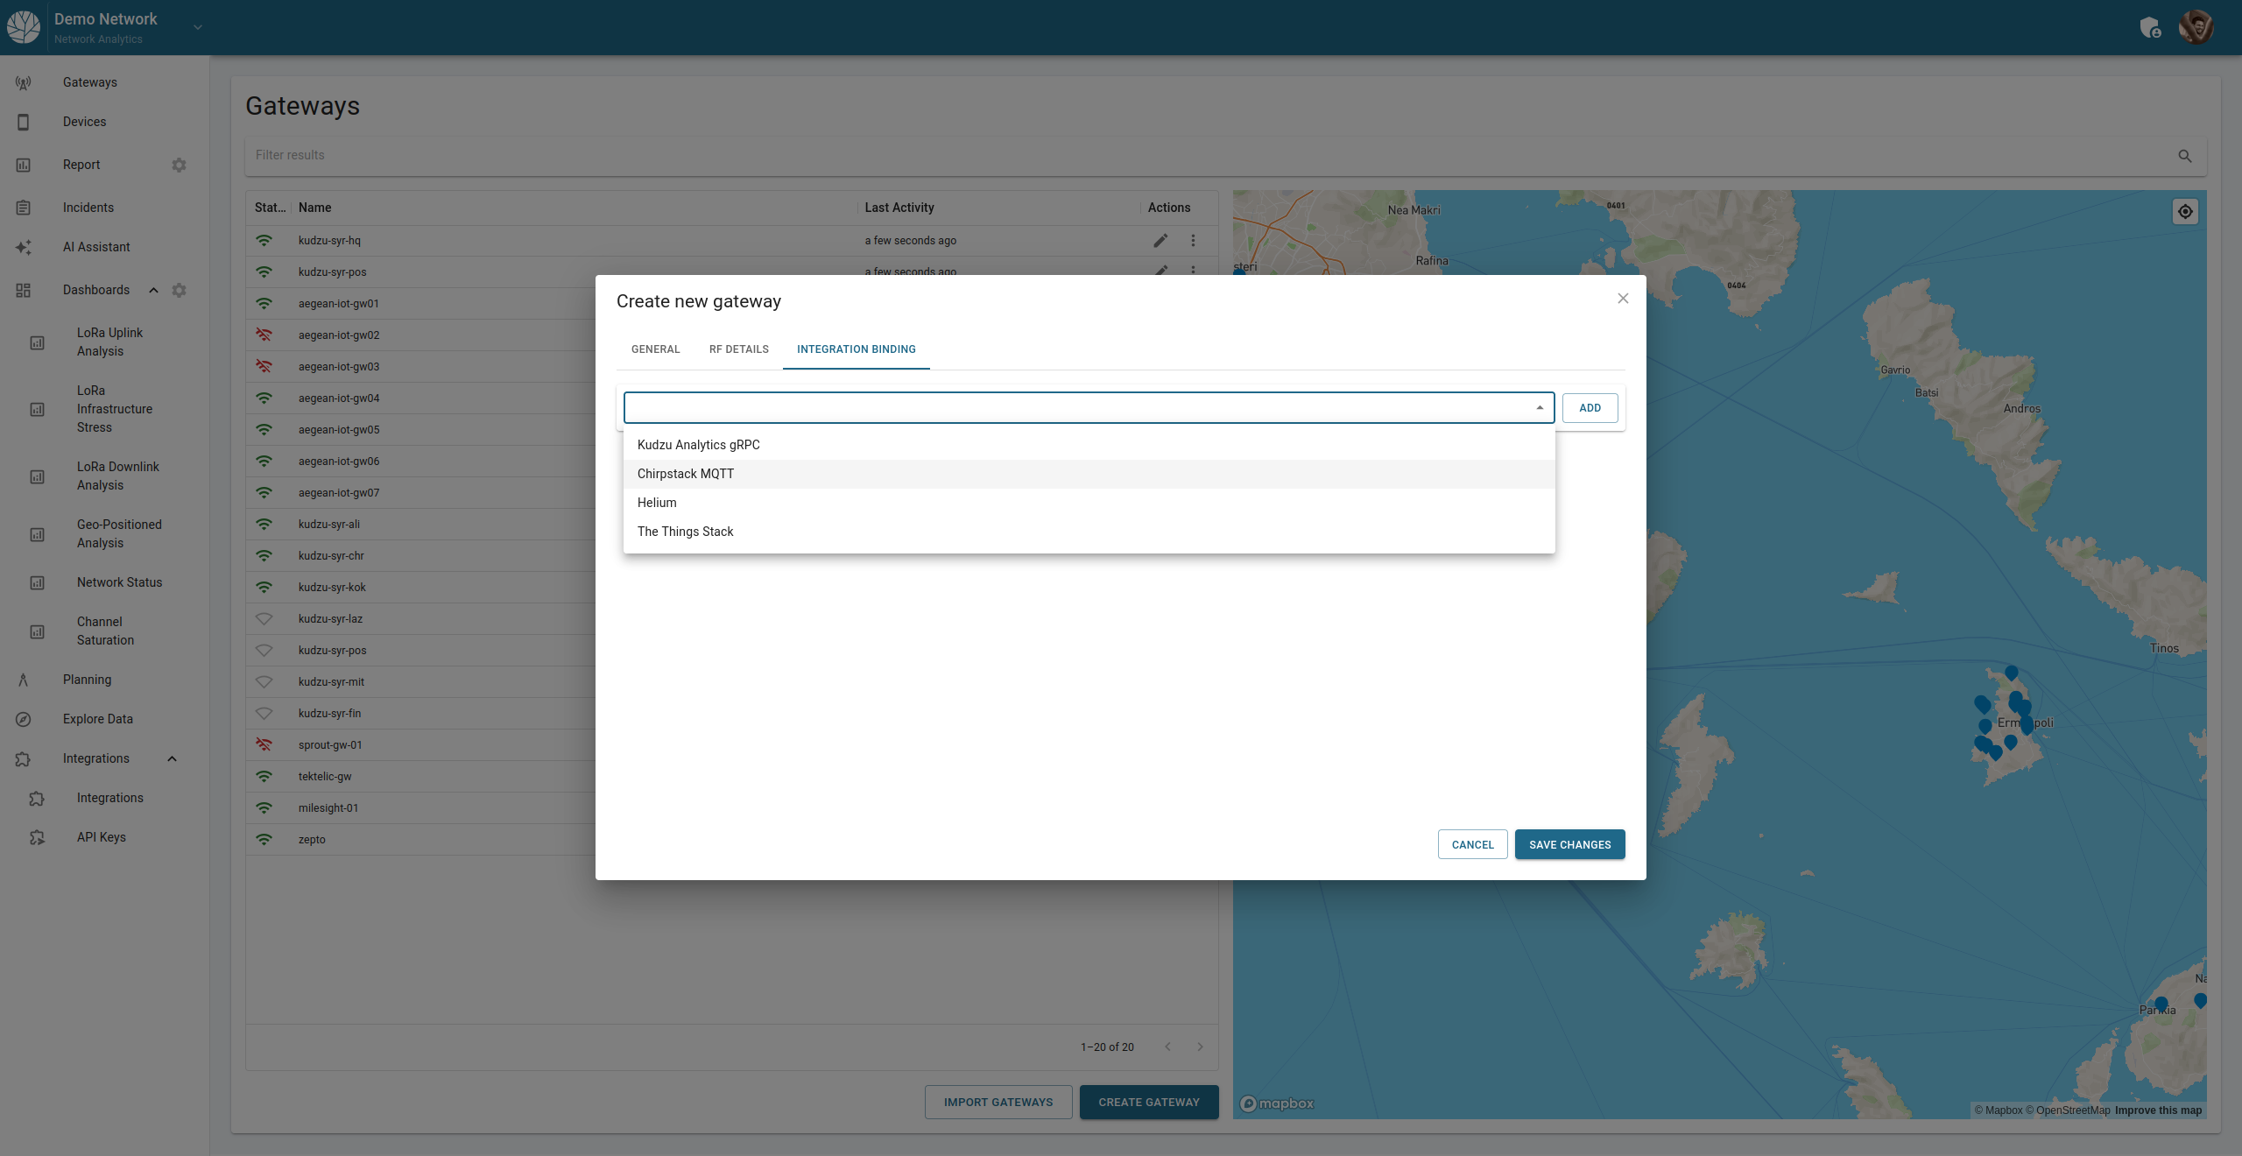
Task: Click the AI Assistant sparkle icon
Action: click(x=24, y=247)
